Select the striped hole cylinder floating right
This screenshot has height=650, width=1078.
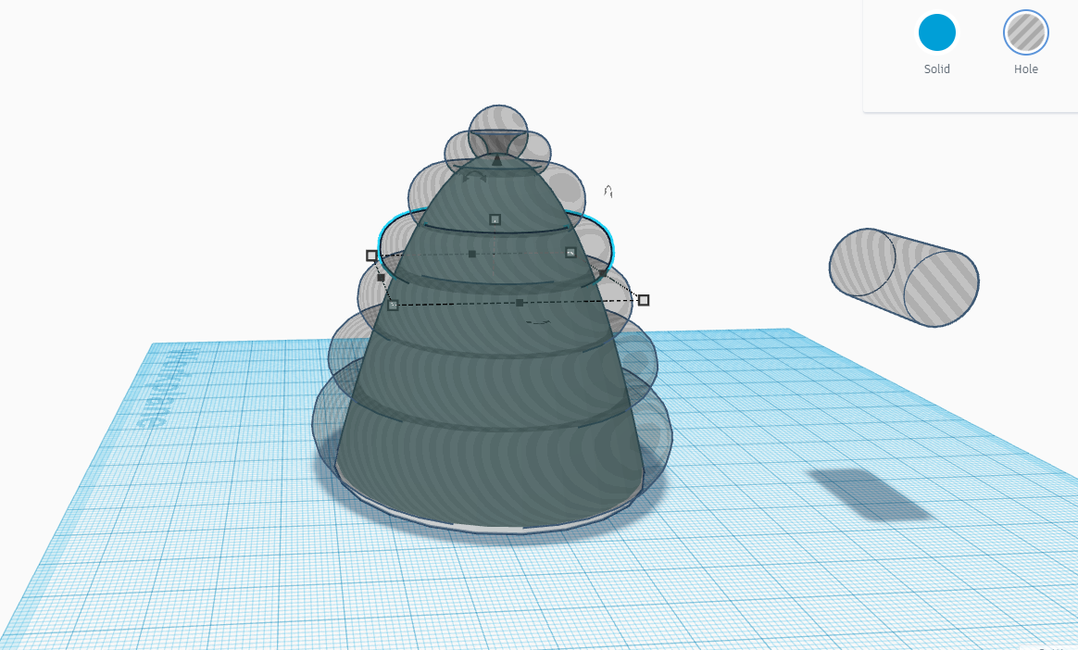tap(903, 277)
